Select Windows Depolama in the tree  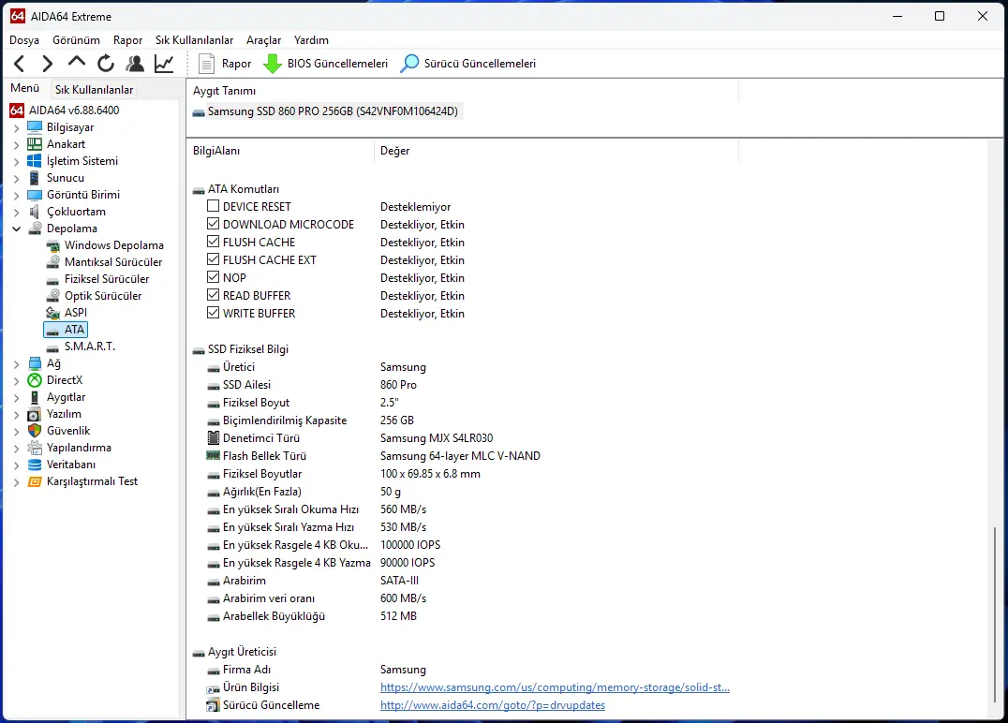(x=113, y=244)
